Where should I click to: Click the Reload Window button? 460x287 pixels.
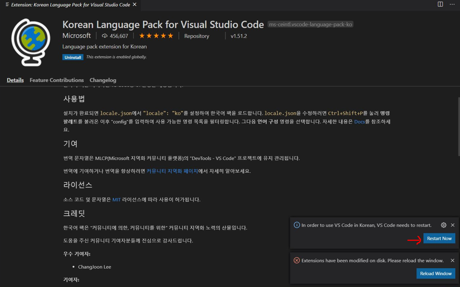[435, 274]
